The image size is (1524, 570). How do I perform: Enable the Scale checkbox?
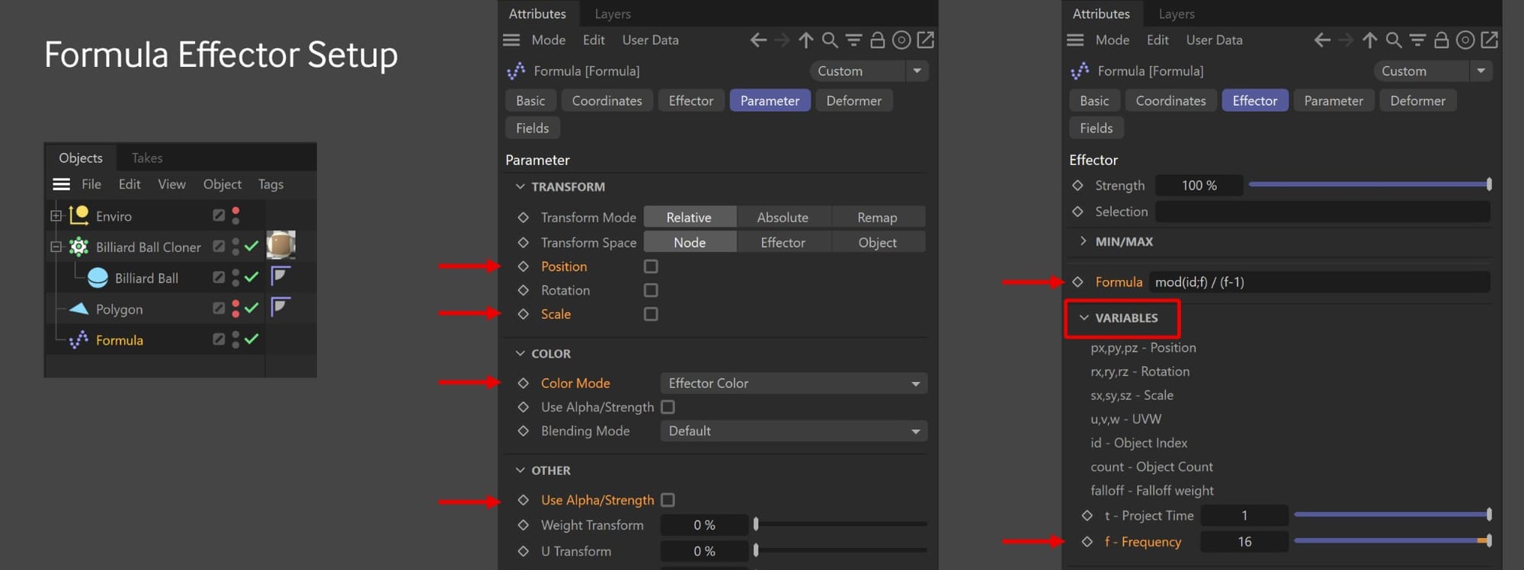pos(651,314)
